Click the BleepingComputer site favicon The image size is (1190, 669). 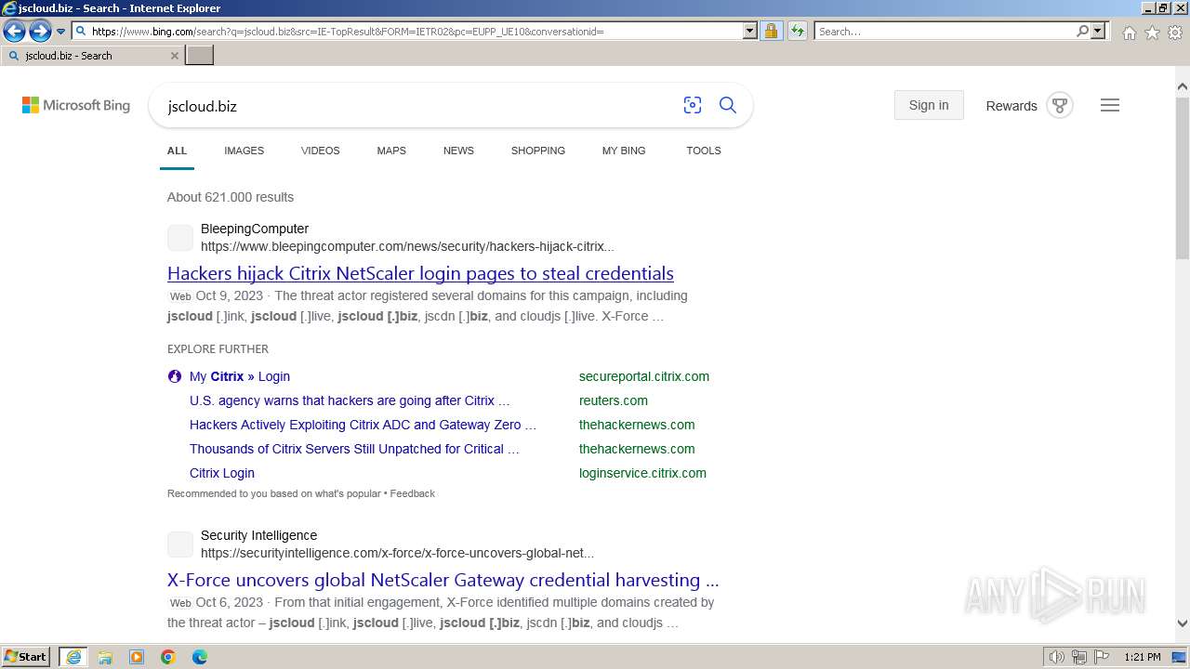[x=180, y=238]
